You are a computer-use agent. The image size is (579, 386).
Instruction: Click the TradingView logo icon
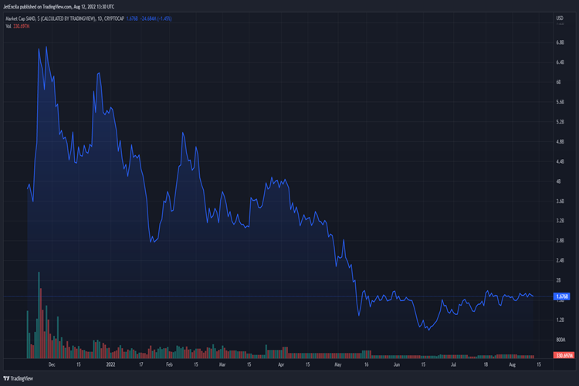point(8,378)
